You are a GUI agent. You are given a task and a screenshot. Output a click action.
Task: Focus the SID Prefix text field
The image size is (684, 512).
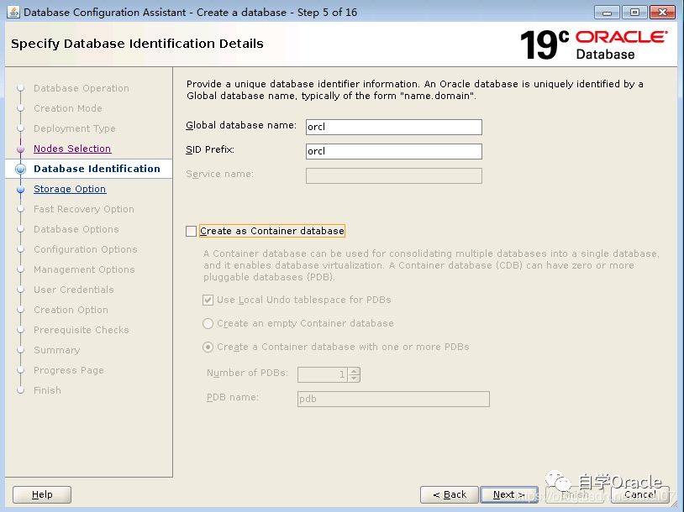pyautogui.click(x=393, y=151)
